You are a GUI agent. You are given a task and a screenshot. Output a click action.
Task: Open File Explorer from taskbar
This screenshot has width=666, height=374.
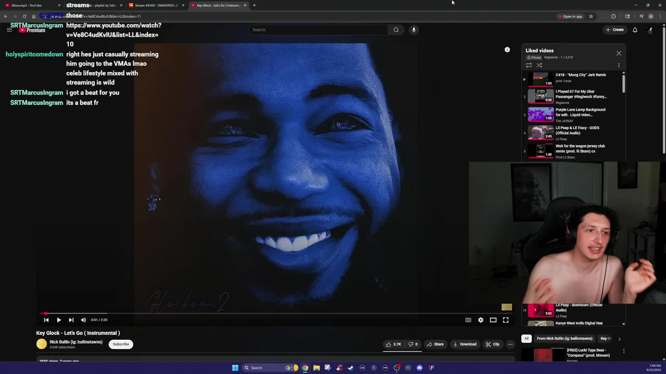(316, 368)
